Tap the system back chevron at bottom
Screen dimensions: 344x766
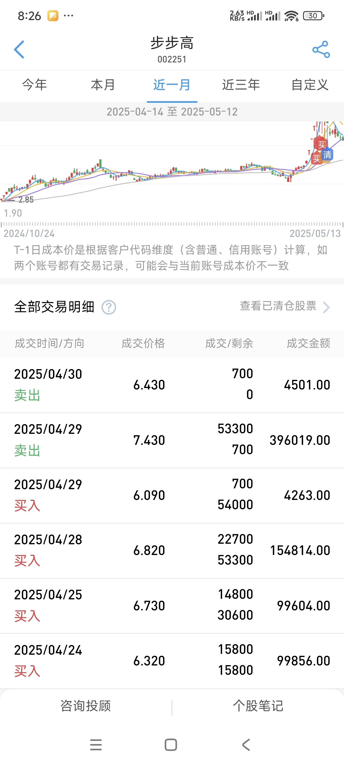(x=246, y=745)
